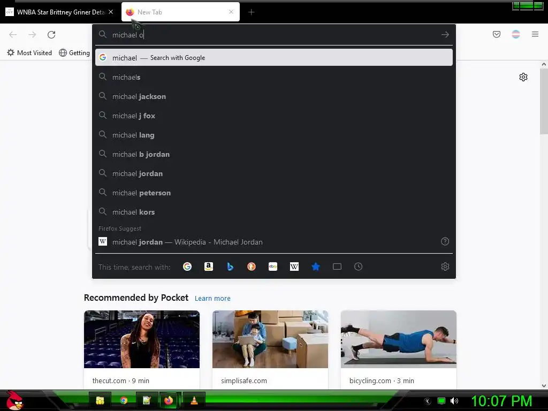Open search settings gear in dropdown

pyautogui.click(x=445, y=267)
